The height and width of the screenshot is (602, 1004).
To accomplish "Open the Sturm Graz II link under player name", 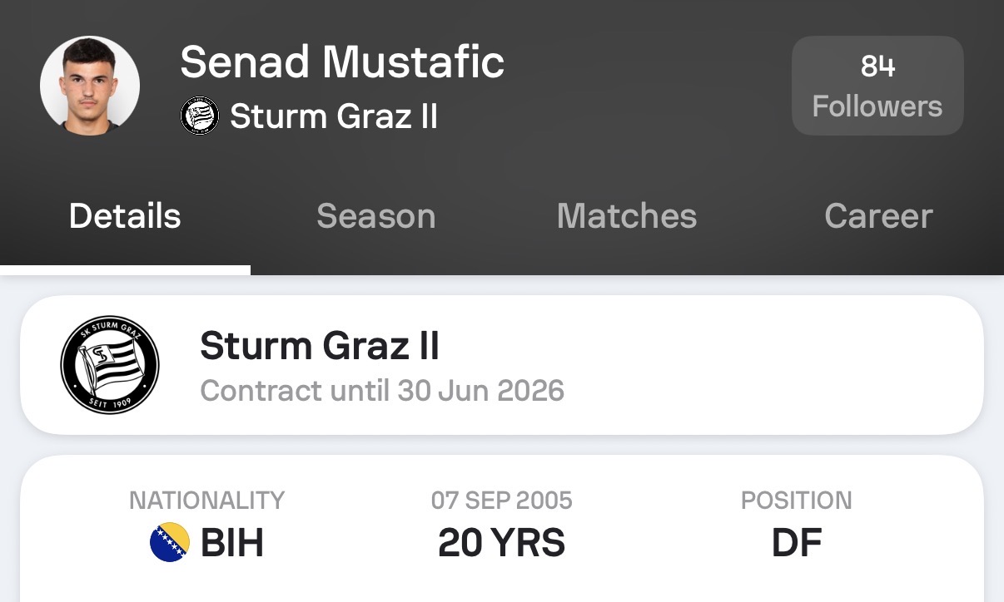I will tap(334, 116).
